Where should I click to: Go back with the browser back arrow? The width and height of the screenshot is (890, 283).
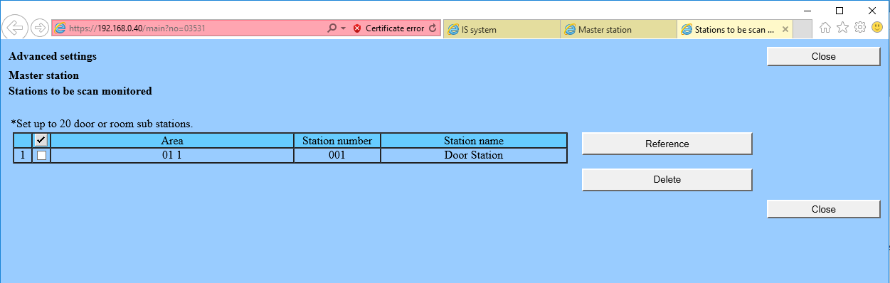[x=15, y=28]
